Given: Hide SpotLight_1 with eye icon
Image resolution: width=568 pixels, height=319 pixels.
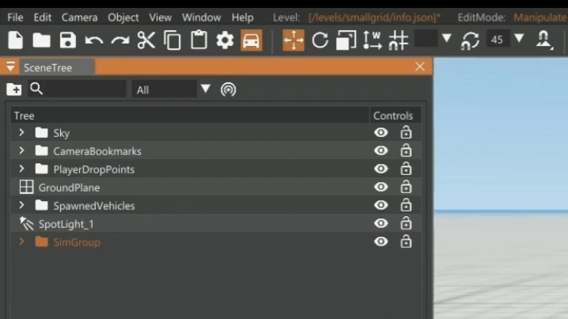Looking at the screenshot, I should click(x=381, y=223).
